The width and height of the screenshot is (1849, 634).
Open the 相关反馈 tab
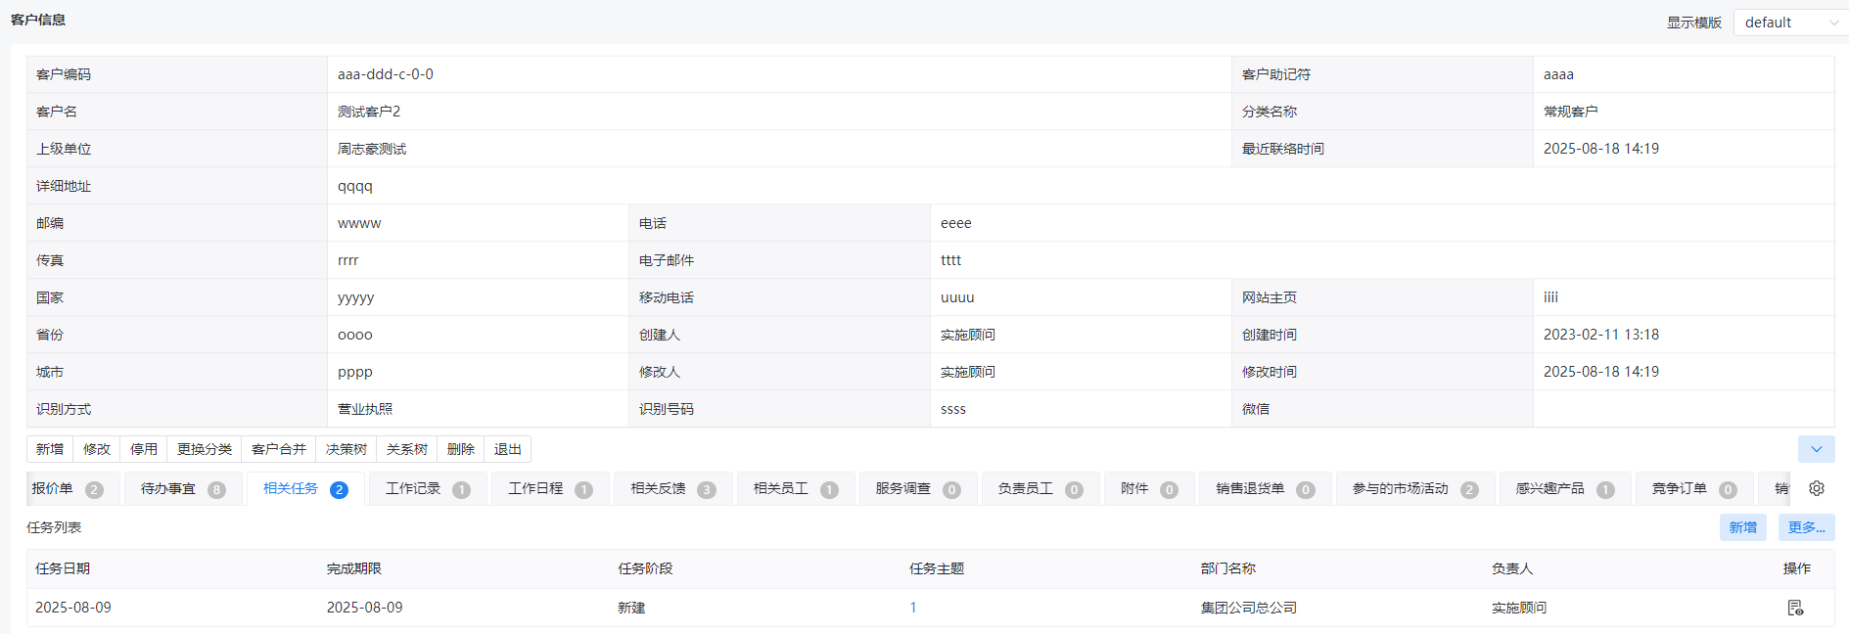pyautogui.click(x=672, y=489)
